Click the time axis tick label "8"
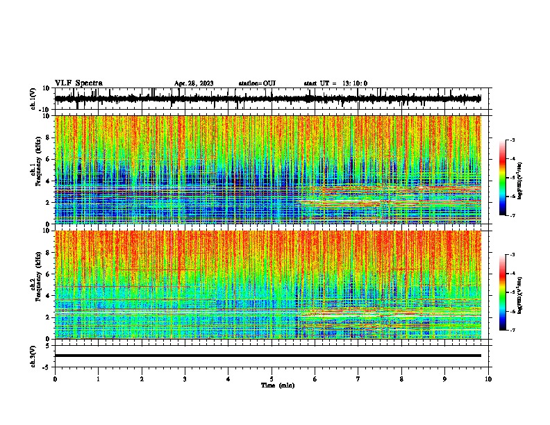550x425 pixels. click(x=401, y=378)
